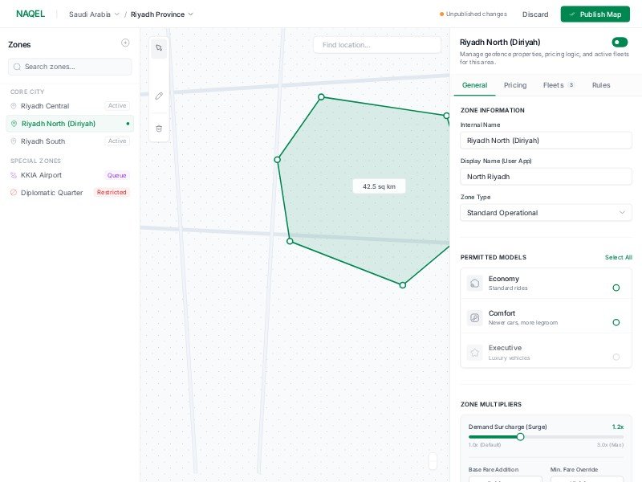This screenshot has height=482, width=642.
Task: Open the Riyadh Province dropdown
Action: coord(162,14)
